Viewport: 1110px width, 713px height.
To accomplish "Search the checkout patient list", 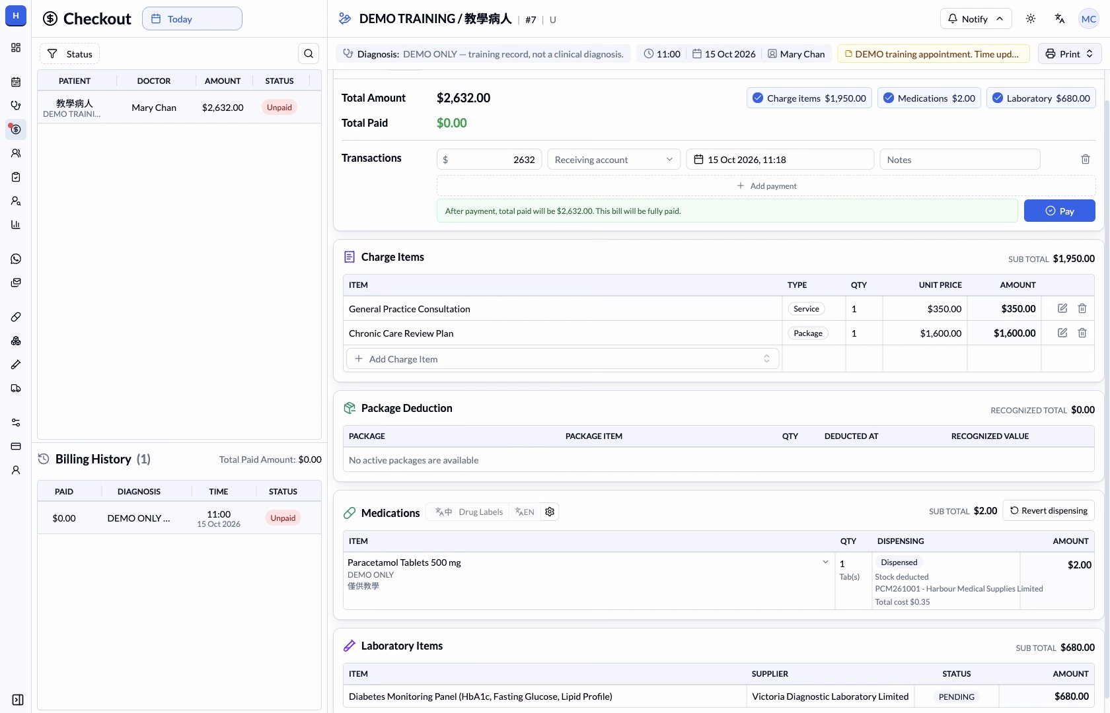I will point(309,53).
